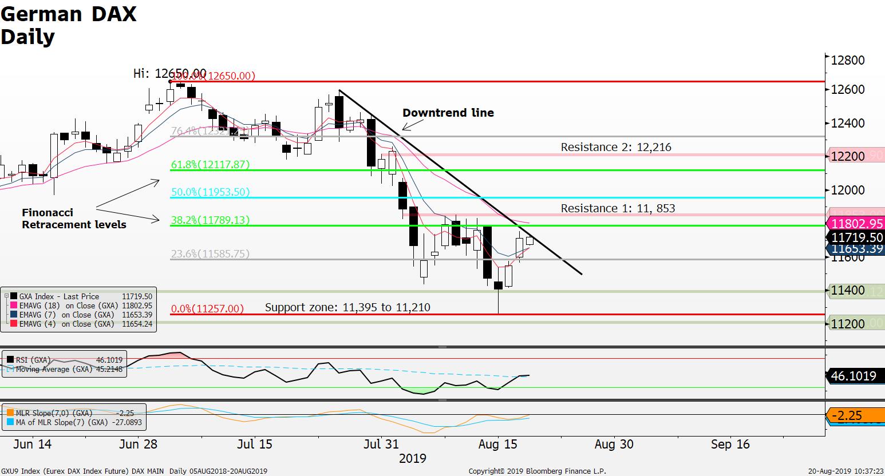Viewport: 885px width, 476px height.
Task: Click the Finonacci Retracement levels annotation
Action: coord(74,219)
